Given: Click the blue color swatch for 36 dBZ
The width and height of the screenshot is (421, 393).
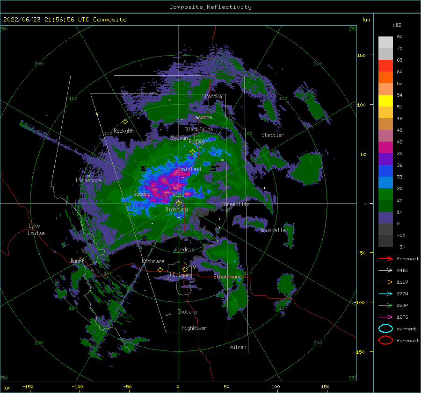Looking at the screenshot, I should (x=385, y=171).
